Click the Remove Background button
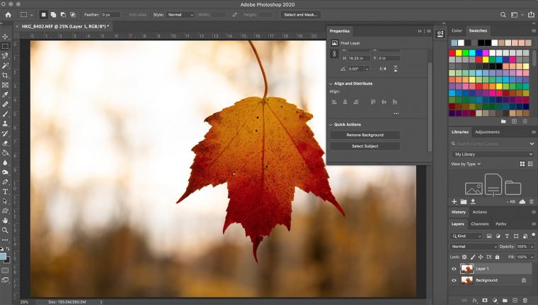Image resolution: width=538 pixels, height=305 pixels. (x=365, y=135)
